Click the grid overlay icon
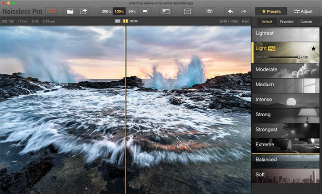The height and width of the screenshot is (194, 322). click(188, 11)
